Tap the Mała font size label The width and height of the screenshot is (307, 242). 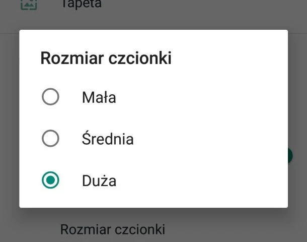[99, 97]
